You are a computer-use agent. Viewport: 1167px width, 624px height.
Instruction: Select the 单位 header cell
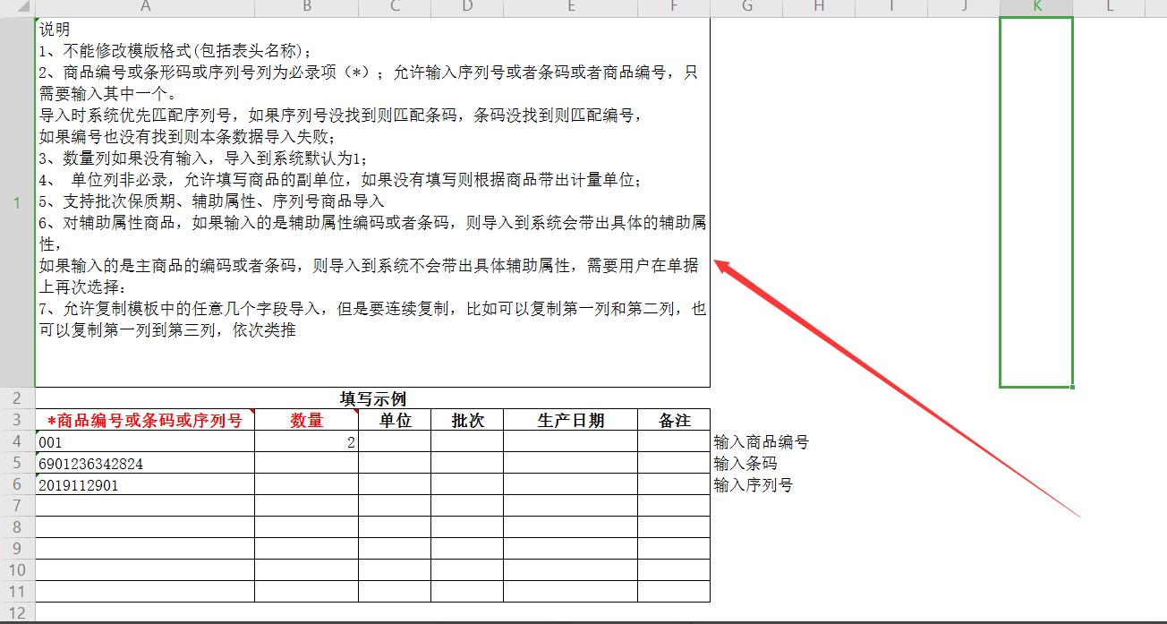(395, 420)
